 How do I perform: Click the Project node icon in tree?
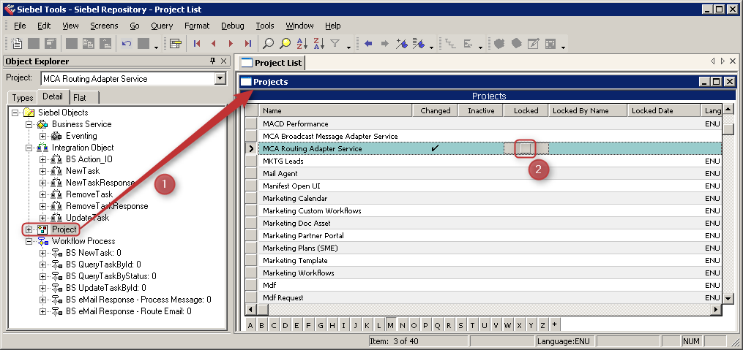point(44,229)
